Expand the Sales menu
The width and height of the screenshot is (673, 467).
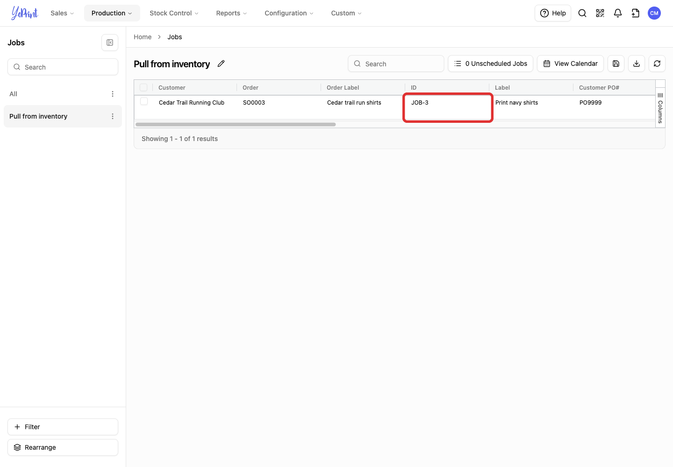(x=62, y=13)
